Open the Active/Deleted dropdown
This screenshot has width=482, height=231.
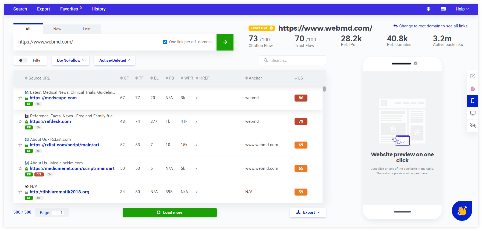pos(115,60)
